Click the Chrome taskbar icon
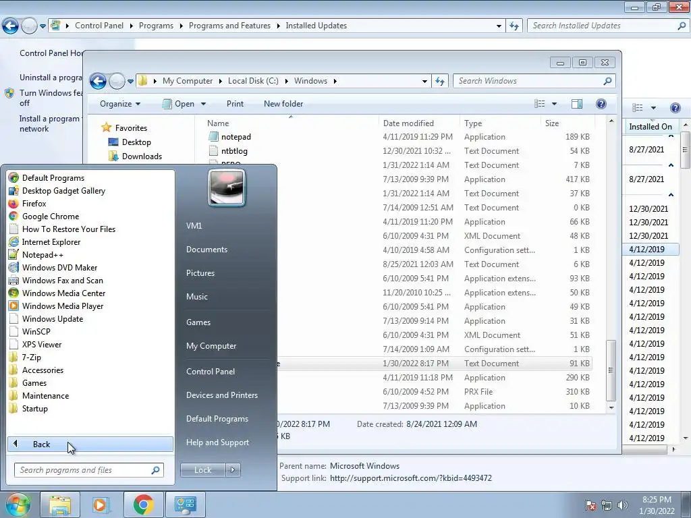 143,505
